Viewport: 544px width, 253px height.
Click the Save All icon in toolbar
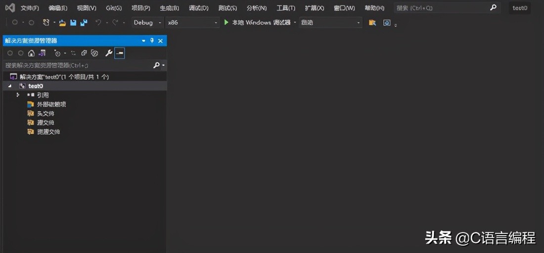84,23
